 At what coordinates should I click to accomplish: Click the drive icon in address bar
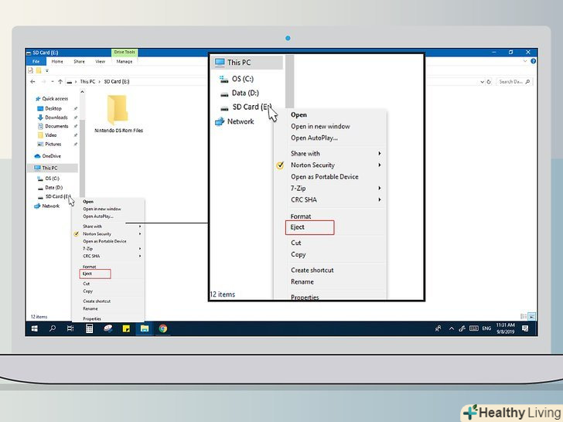70,82
